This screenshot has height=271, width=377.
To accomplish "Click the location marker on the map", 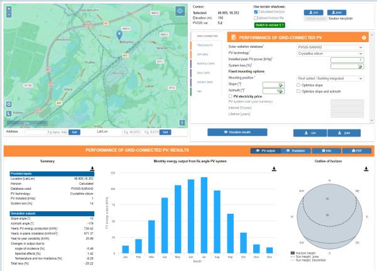I will [x=119, y=35].
